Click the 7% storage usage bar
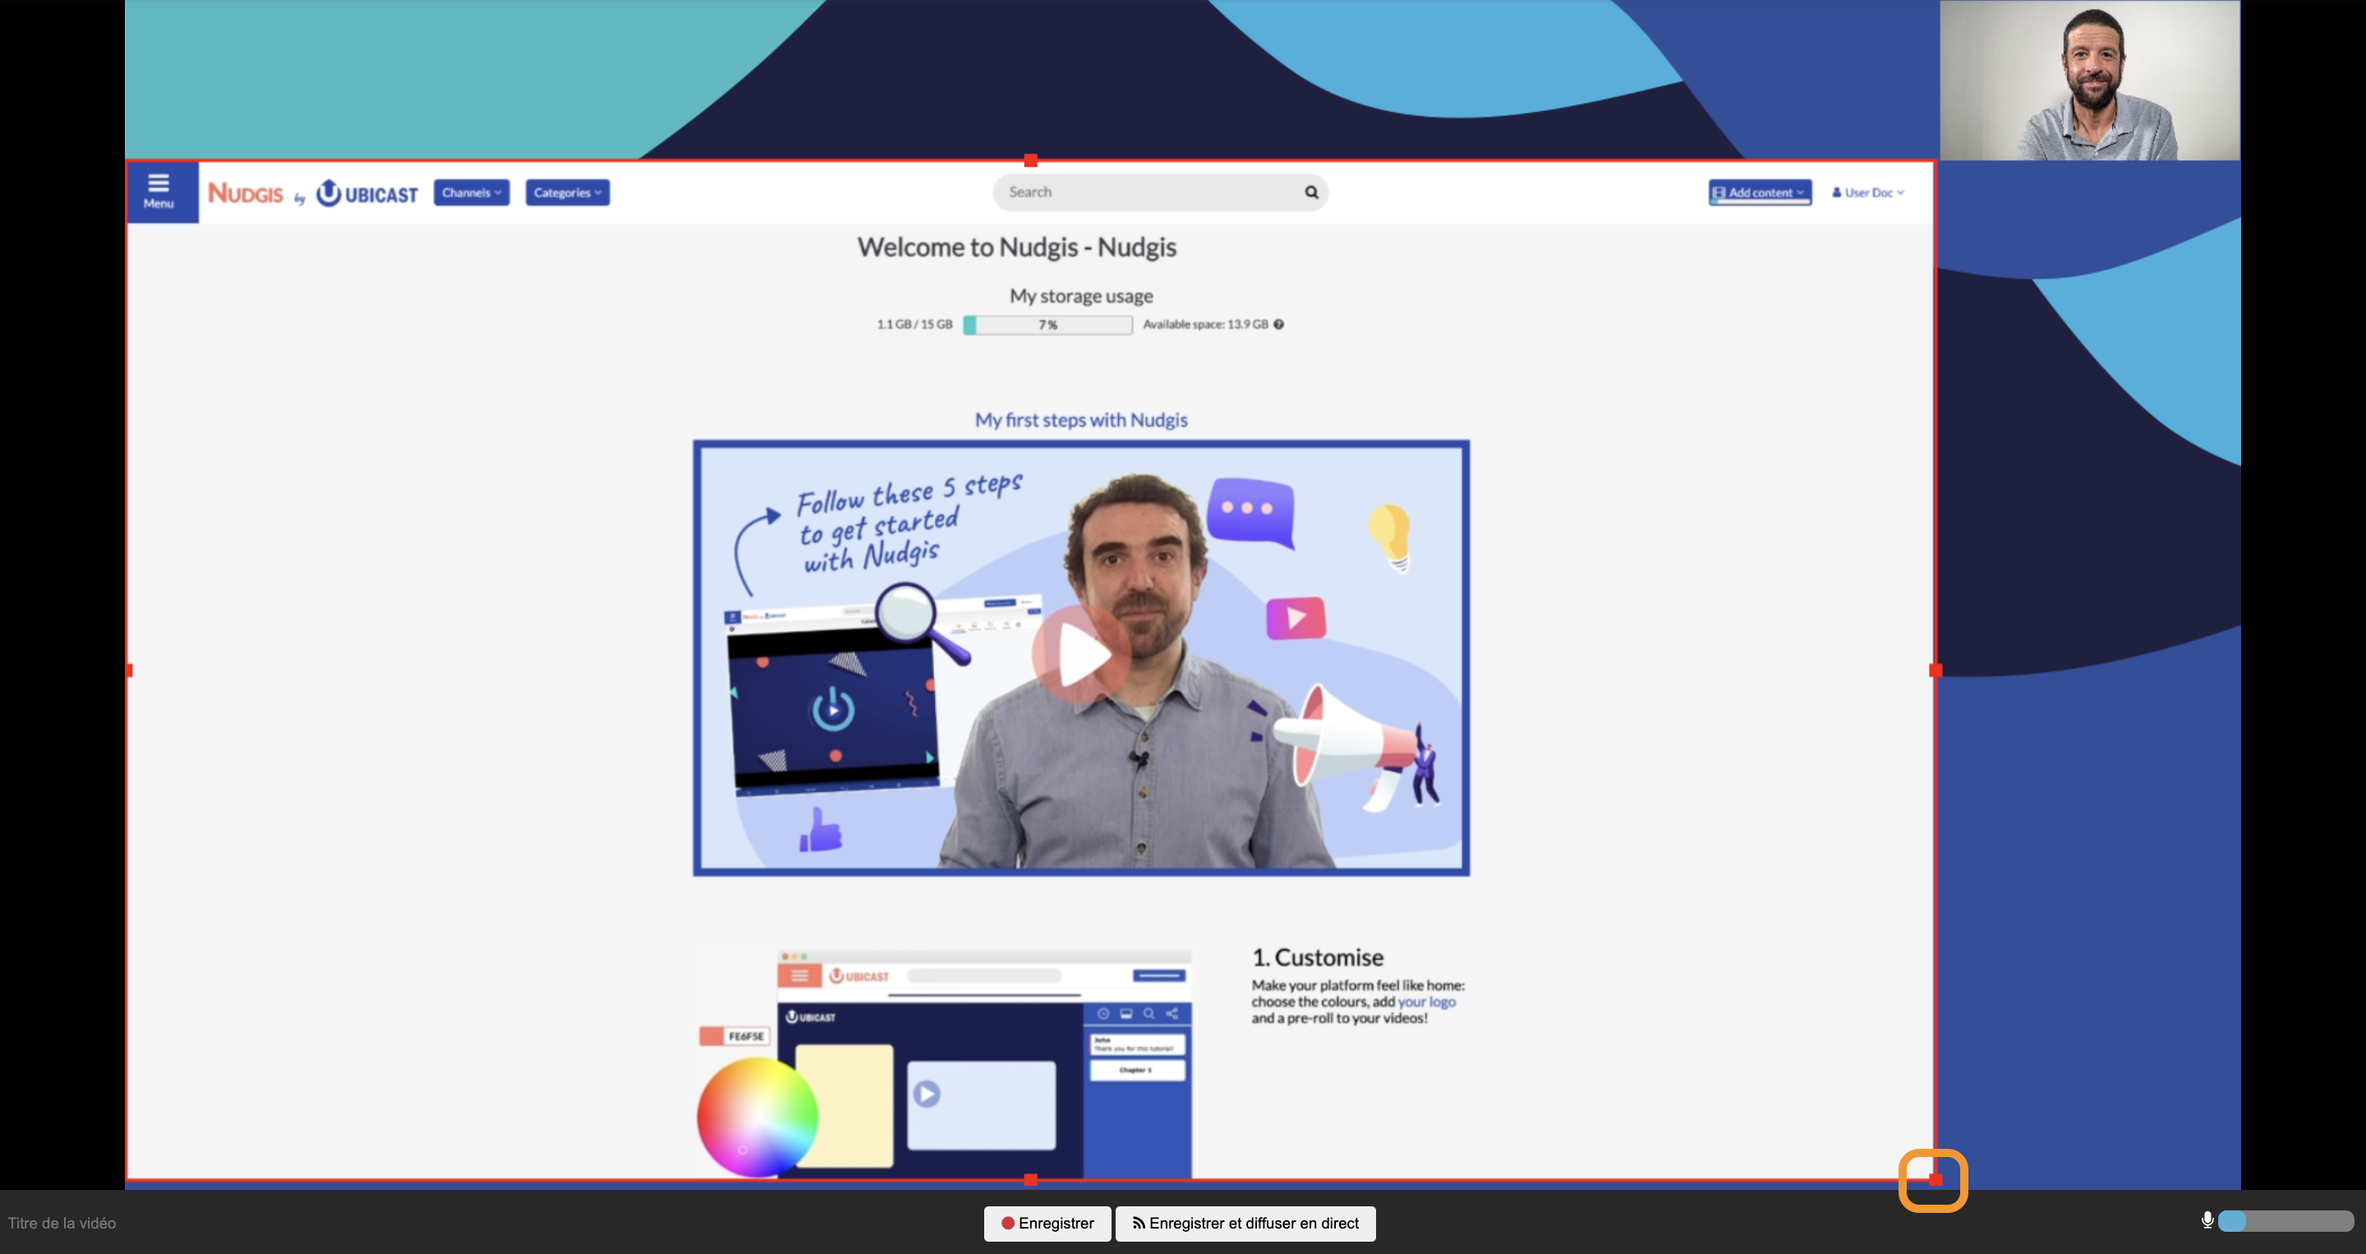2366x1254 pixels. point(1048,325)
